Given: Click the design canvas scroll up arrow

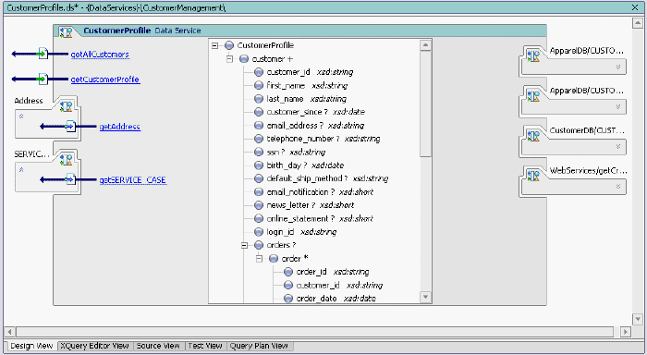Looking at the screenshot, I should click(x=638, y=23).
